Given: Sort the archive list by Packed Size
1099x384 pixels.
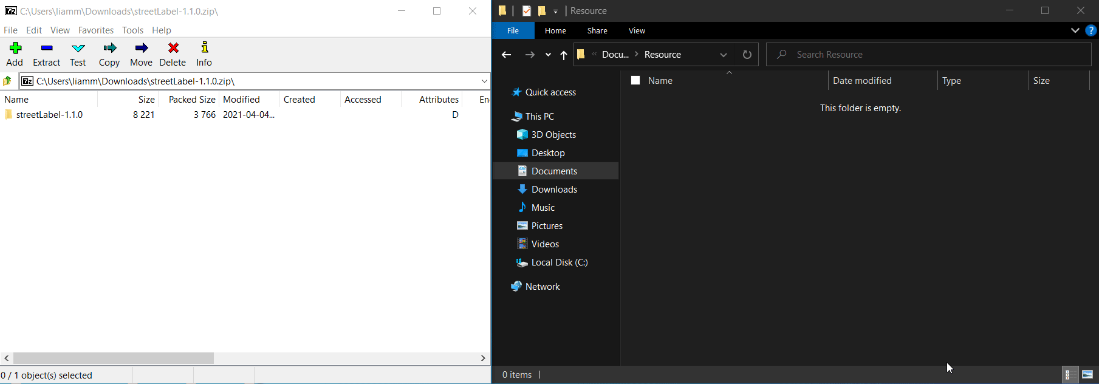Looking at the screenshot, I should (x=191, y=100).
